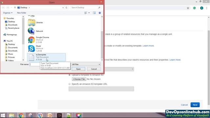Viewport: 210px width, 118px height.
Task: Click Learn more about designing templates
Action: click(x=148, y=46)
